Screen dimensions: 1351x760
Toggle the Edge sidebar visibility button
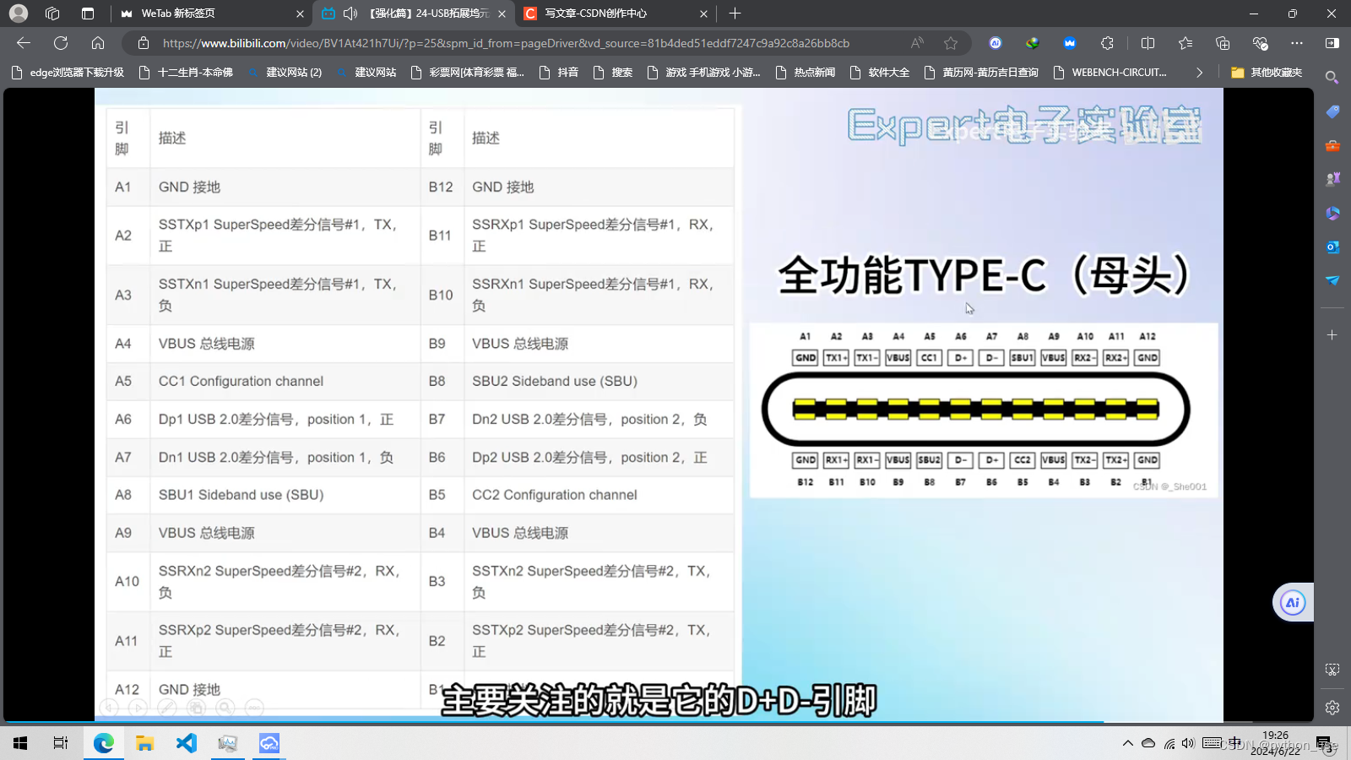point(1332,43)
